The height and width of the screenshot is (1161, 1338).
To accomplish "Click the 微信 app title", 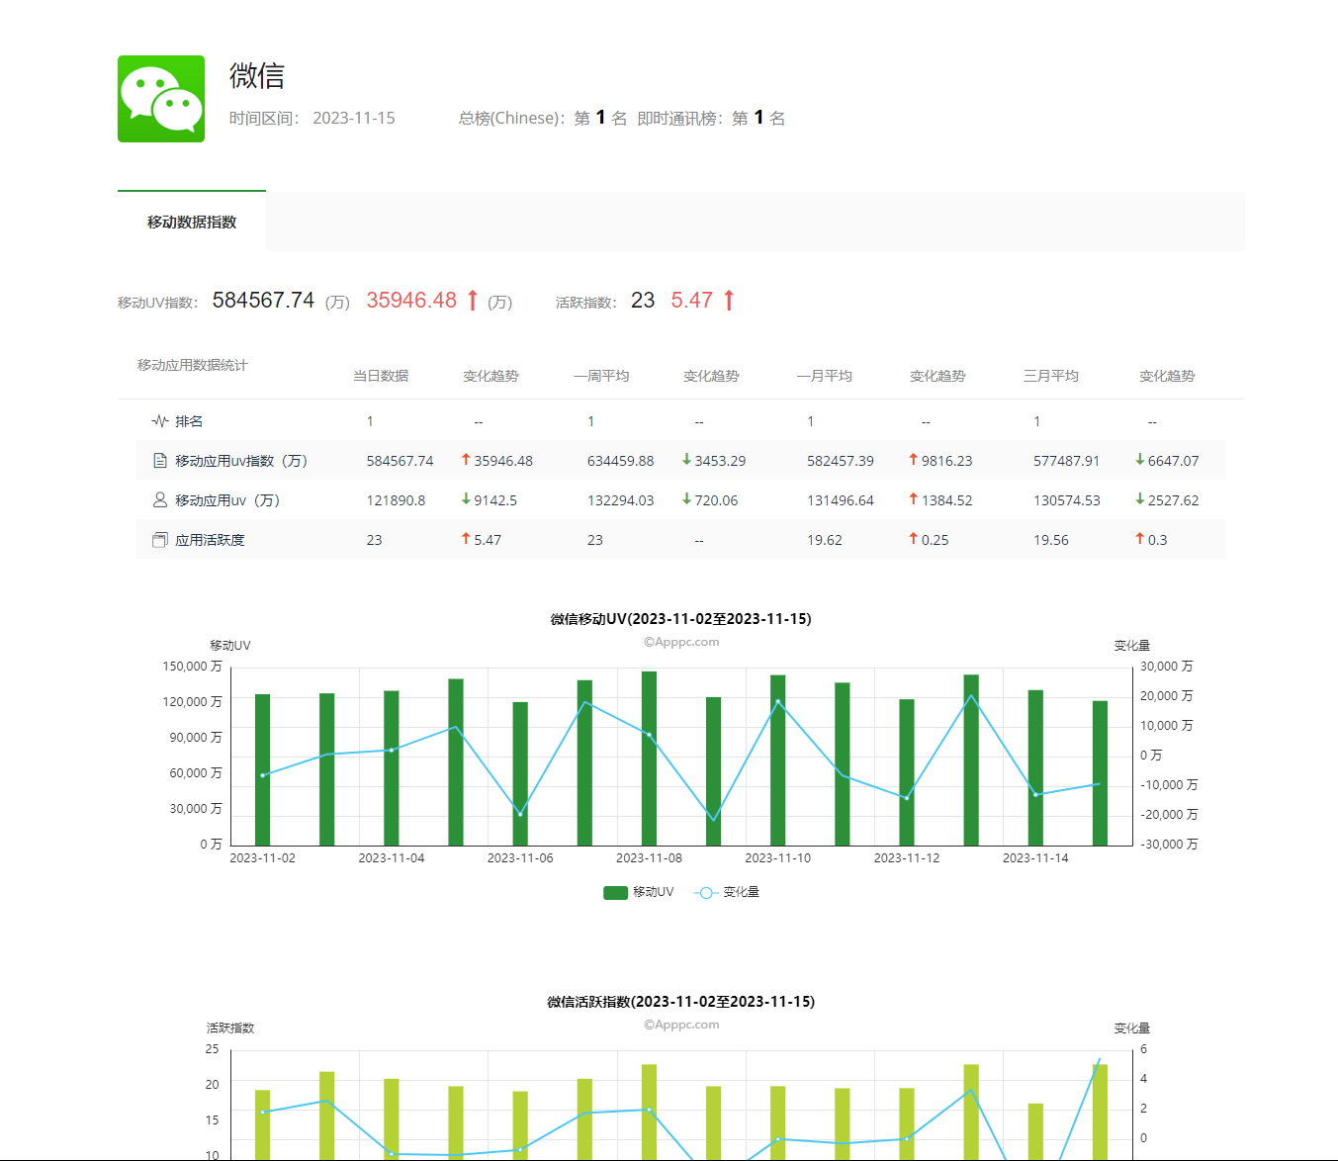I will click(x=257, y=76).
